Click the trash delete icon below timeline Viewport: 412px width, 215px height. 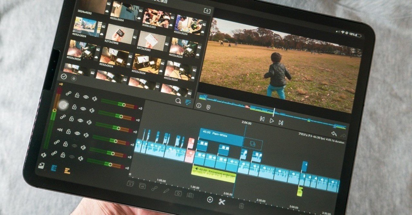[241, 206]
